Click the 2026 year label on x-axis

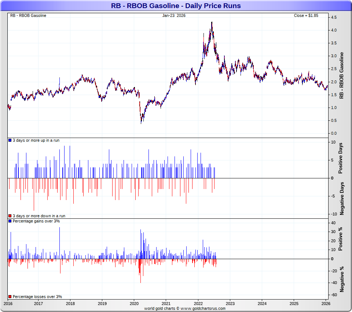click(326, 304)
